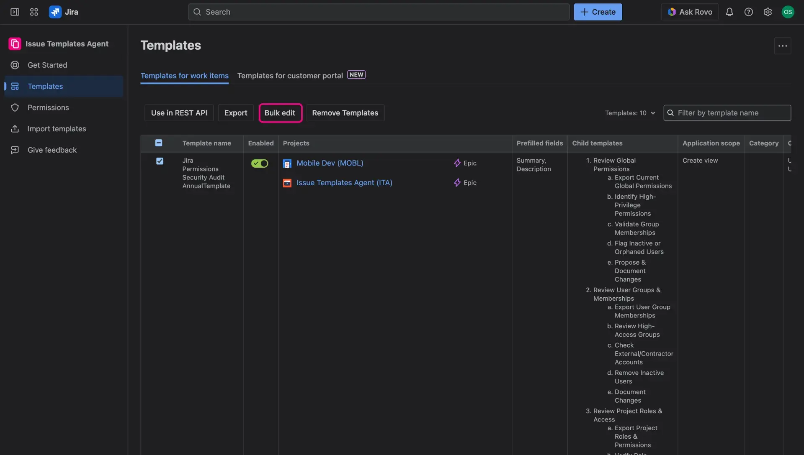The image size is (804, 455).
Task: Open the Help menu icon
Action: [749, 12]
